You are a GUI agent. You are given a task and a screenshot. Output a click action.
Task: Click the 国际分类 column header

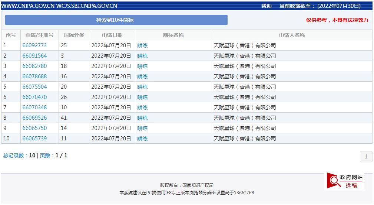pos(74,35)
